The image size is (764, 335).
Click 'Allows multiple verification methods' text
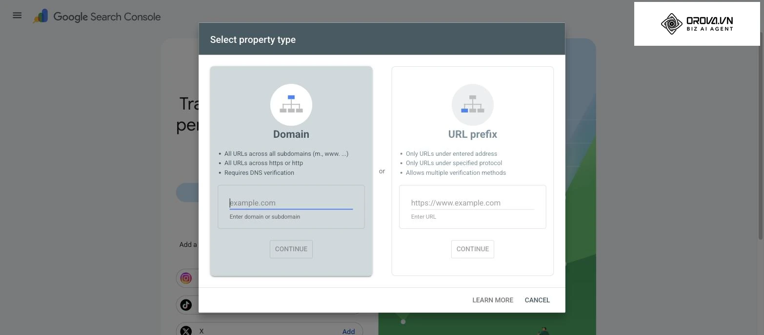click(x=456, y=172)
